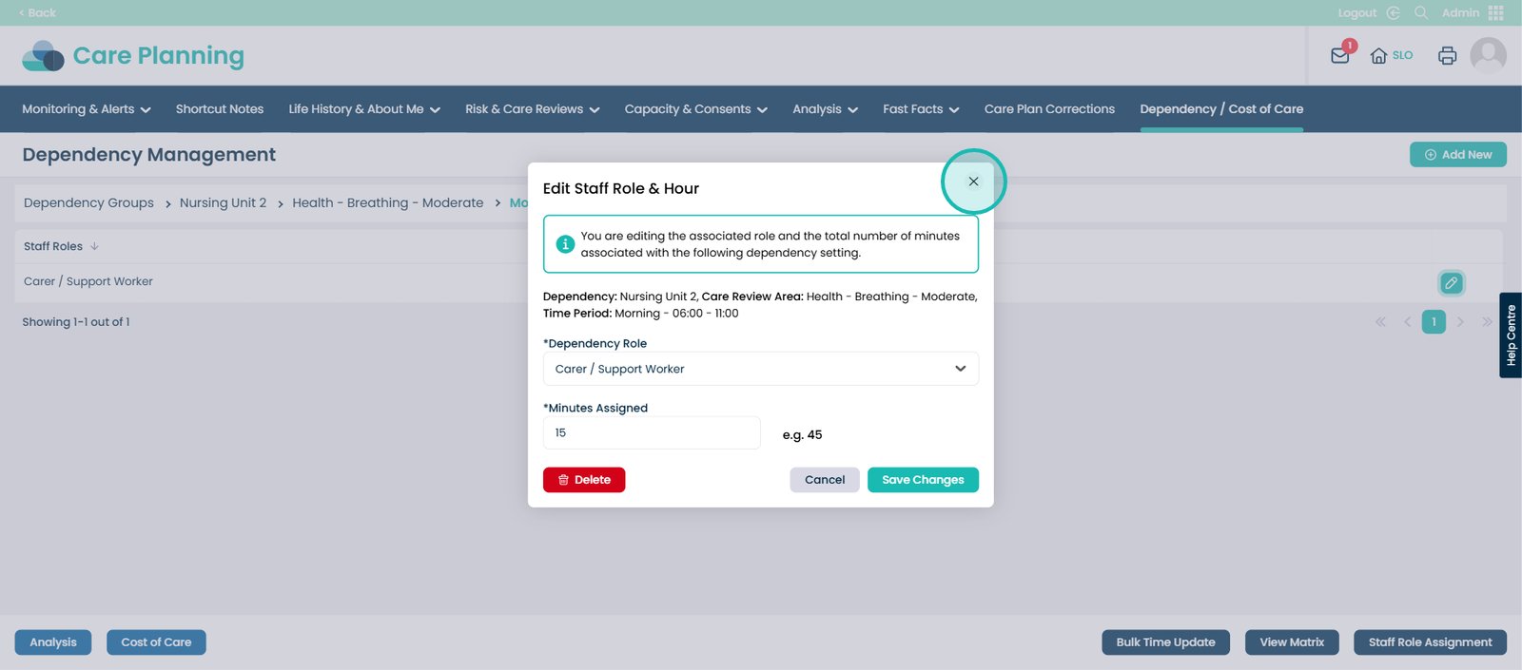
Task: Click the red Delete button
Action: pos(584,480)
